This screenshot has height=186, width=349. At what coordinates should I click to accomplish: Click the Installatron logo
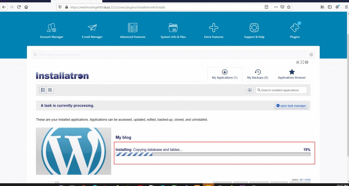62,75
